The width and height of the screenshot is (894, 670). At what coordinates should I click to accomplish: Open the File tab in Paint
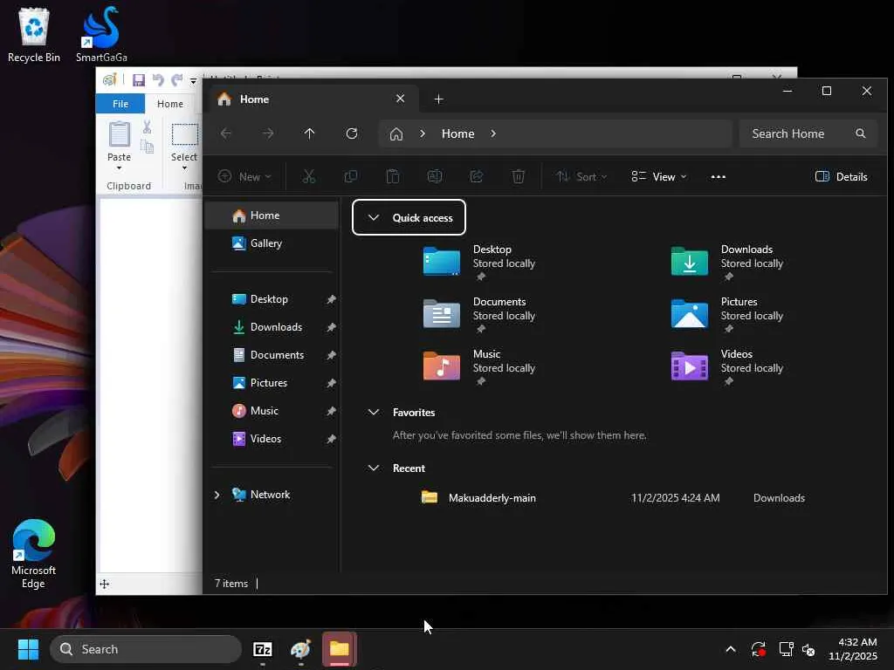pyautogui.click(x=120, y=104)
